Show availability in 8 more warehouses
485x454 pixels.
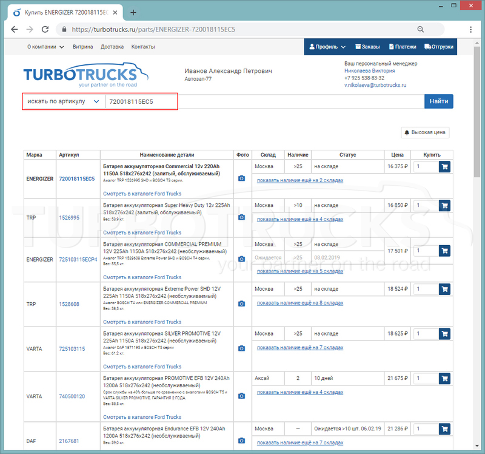click(x=300, y=303)
